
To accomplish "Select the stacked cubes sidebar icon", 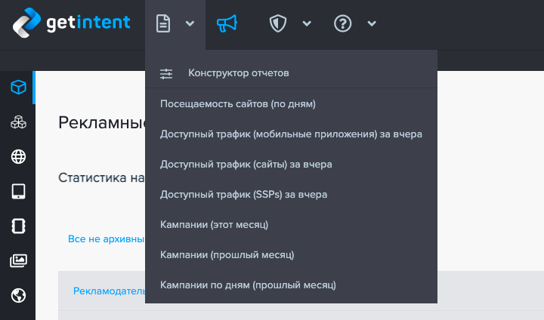I will (x=18, y=122).
